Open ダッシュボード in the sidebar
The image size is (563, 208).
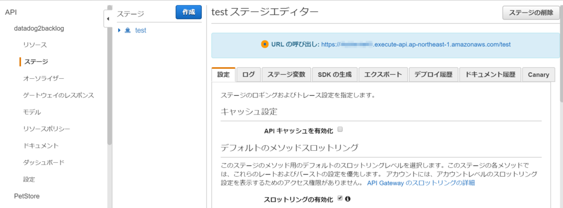(x=44, y=162)
